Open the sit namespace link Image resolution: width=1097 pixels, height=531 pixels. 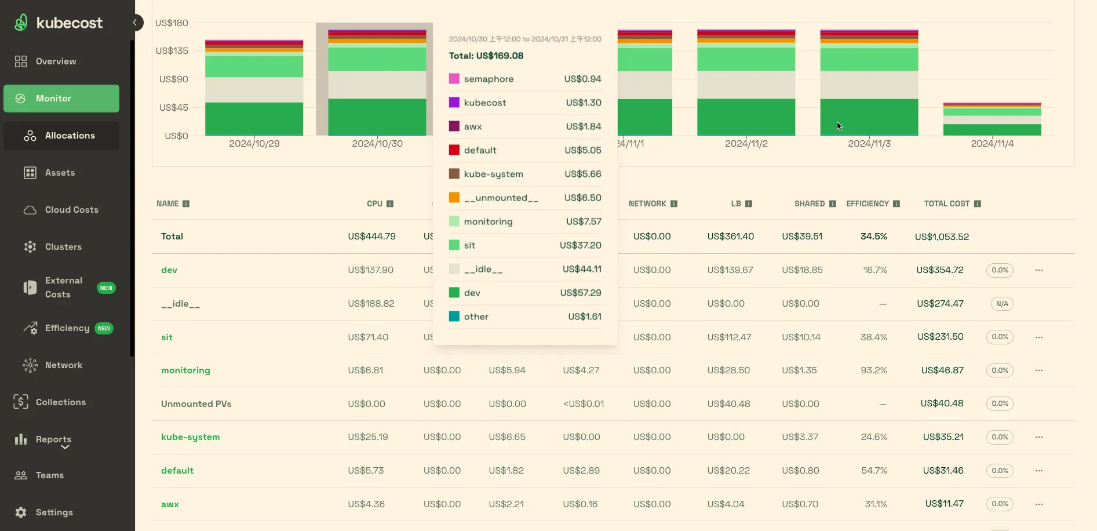(x=167, y=337)
